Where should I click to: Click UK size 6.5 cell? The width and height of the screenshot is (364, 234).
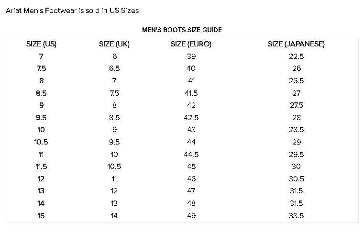point(114,68)
